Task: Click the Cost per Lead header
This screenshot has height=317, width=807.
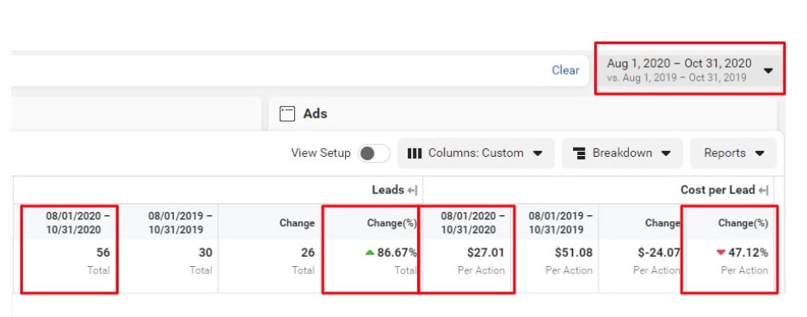Action: click(717, 190)
